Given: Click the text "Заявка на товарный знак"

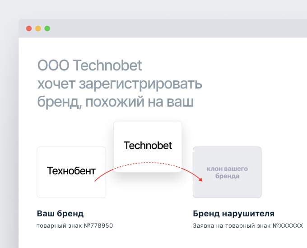Looking at the screenshot, I should point(231,225).
